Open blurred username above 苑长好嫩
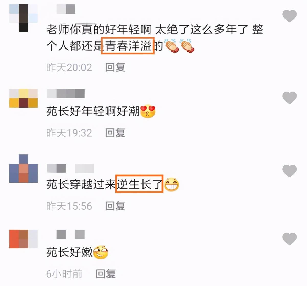This screenshot has height=286, width=307. pyautogui.click(x=70, y=234)
